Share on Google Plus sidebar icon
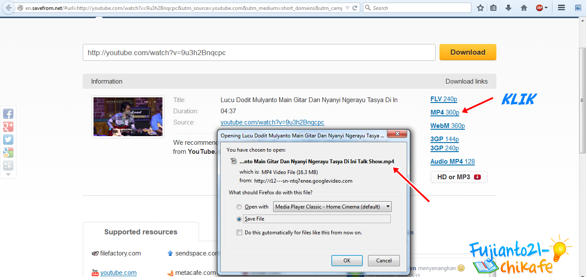 [x=8, y=127]
